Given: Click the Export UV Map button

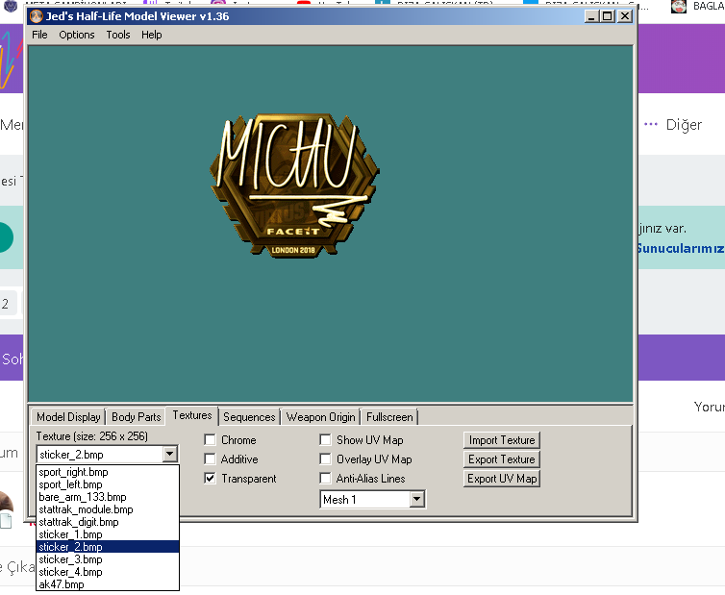Looking at the screenshot, I should pos(502,479).
